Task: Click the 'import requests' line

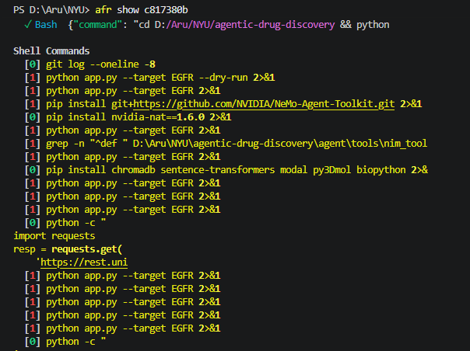Action: tap(54, 236)
